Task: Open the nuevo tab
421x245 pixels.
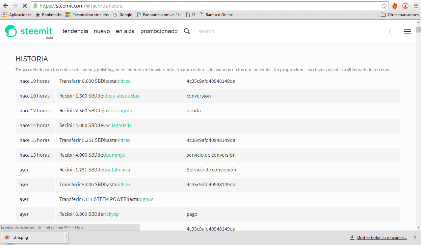Action: pos(102,31)
